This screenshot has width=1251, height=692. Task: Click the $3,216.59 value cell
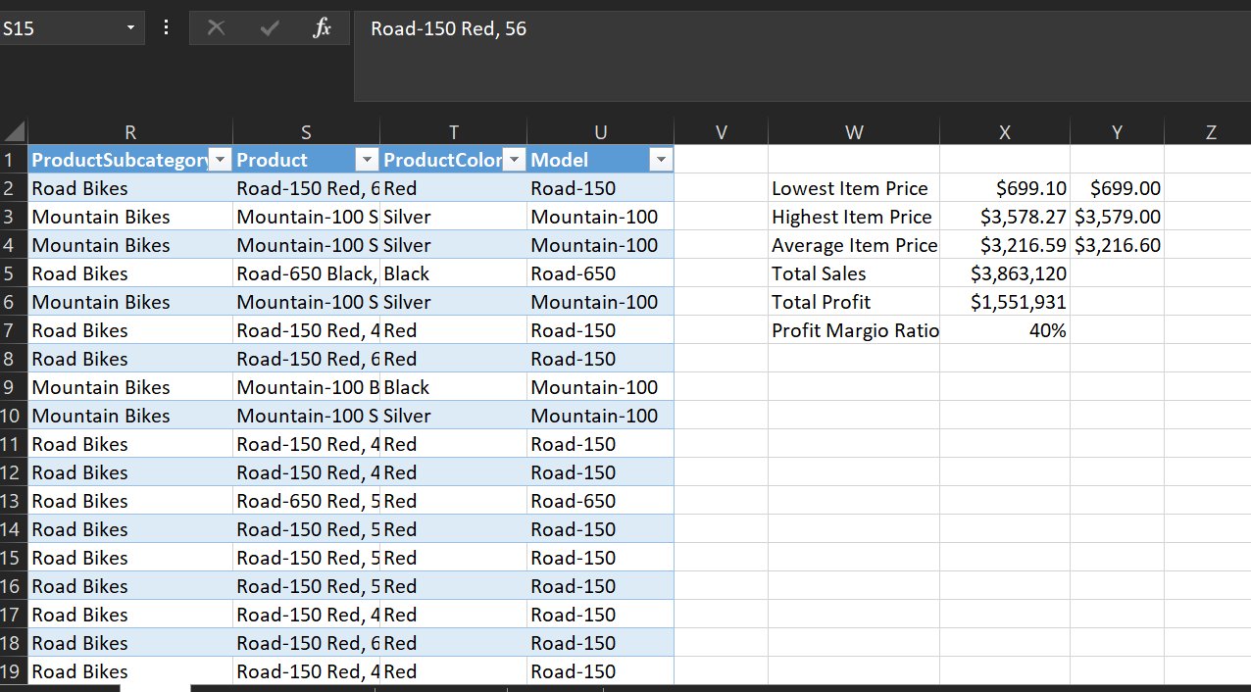click(x=1005, y=245)
